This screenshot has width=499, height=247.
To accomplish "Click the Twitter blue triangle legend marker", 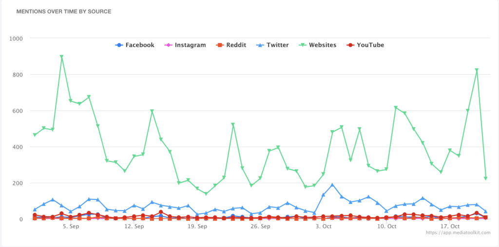I will click(260, 45).
